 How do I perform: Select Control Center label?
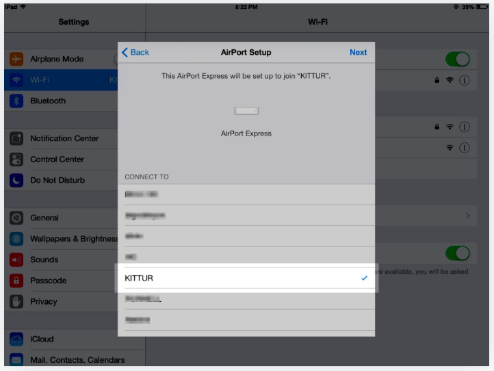(57, 159)
